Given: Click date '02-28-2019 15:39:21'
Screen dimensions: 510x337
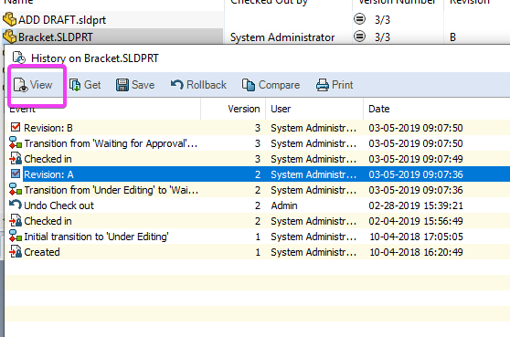Looking at the screenshot, I should point(416,205).
